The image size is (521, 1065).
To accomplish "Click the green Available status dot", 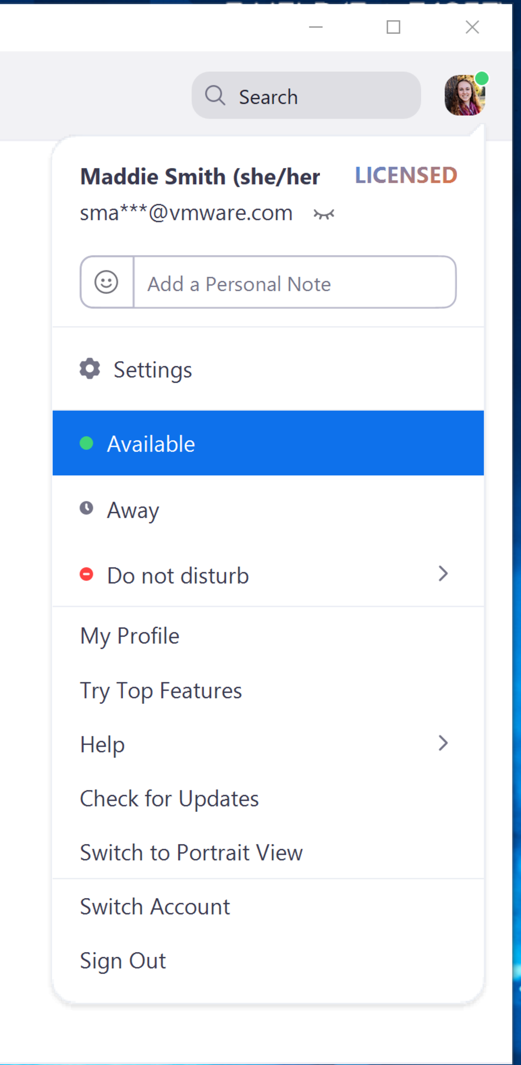I will [87, 443].
